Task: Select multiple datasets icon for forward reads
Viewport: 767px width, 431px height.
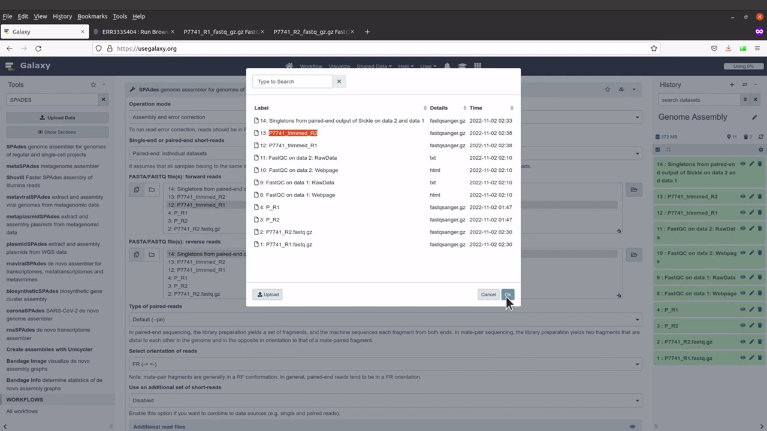Action: coord(137,190)
